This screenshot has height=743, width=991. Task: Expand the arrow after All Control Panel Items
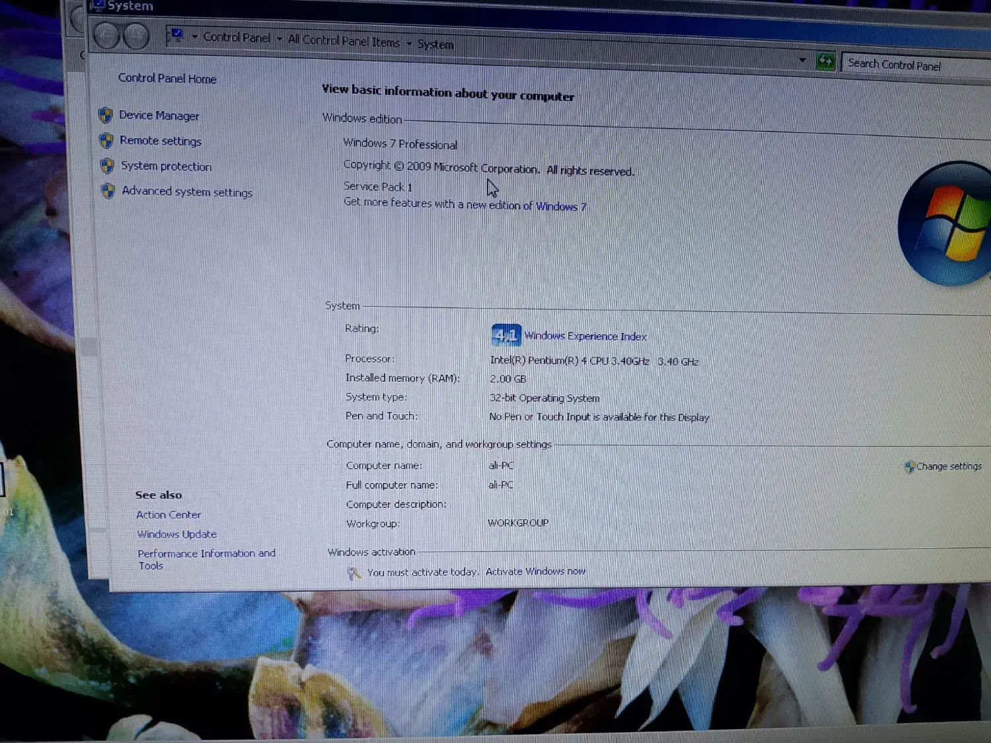410,44
